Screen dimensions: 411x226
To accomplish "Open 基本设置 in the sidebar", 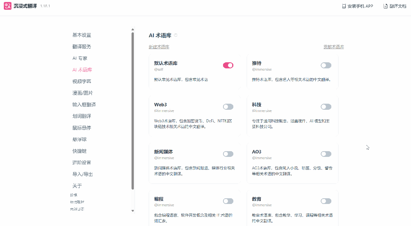I will point(82,35).
